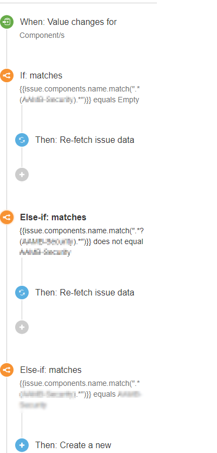Open the 'Then: Create a new' action

tap(73, 445)
